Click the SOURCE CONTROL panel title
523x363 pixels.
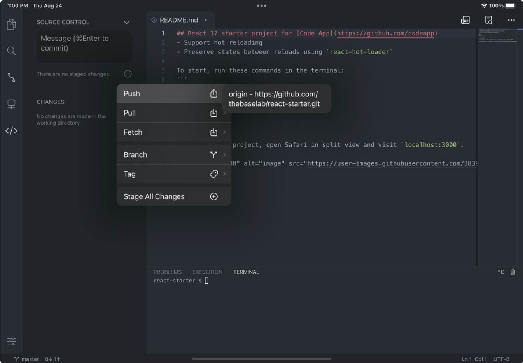63,22
